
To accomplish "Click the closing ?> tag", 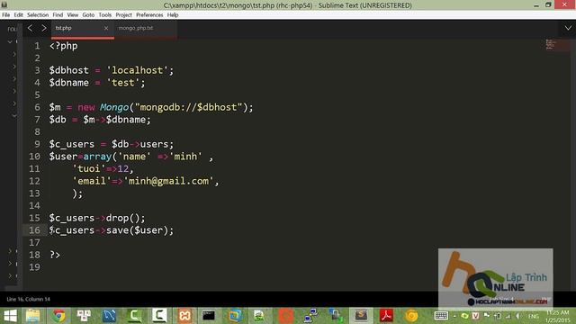I will [x=55, y=255].
